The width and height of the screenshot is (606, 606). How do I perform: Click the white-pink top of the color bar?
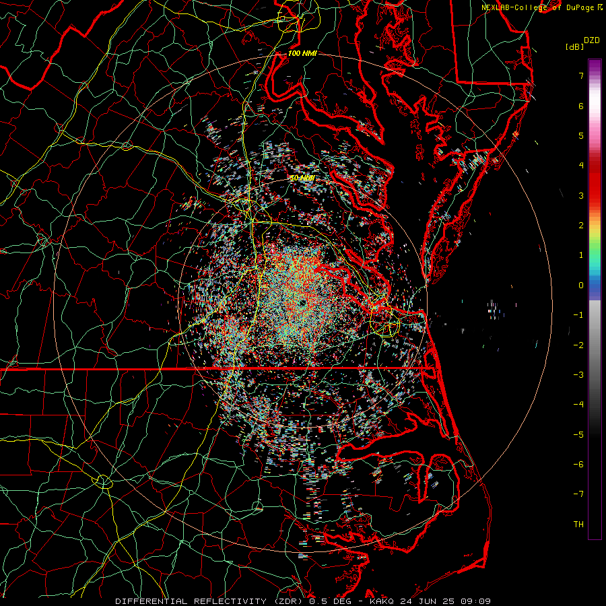pyautogui.click(x=595, y=102)
